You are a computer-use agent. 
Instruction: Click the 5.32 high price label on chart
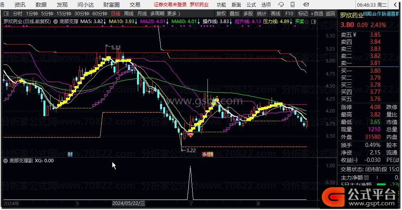[x=116, y=48]
